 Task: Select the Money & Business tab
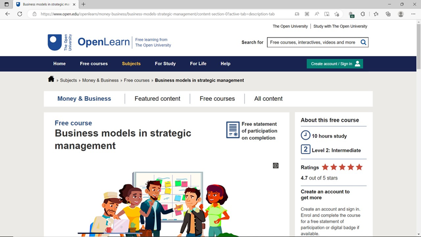click(x=84, y=99)
